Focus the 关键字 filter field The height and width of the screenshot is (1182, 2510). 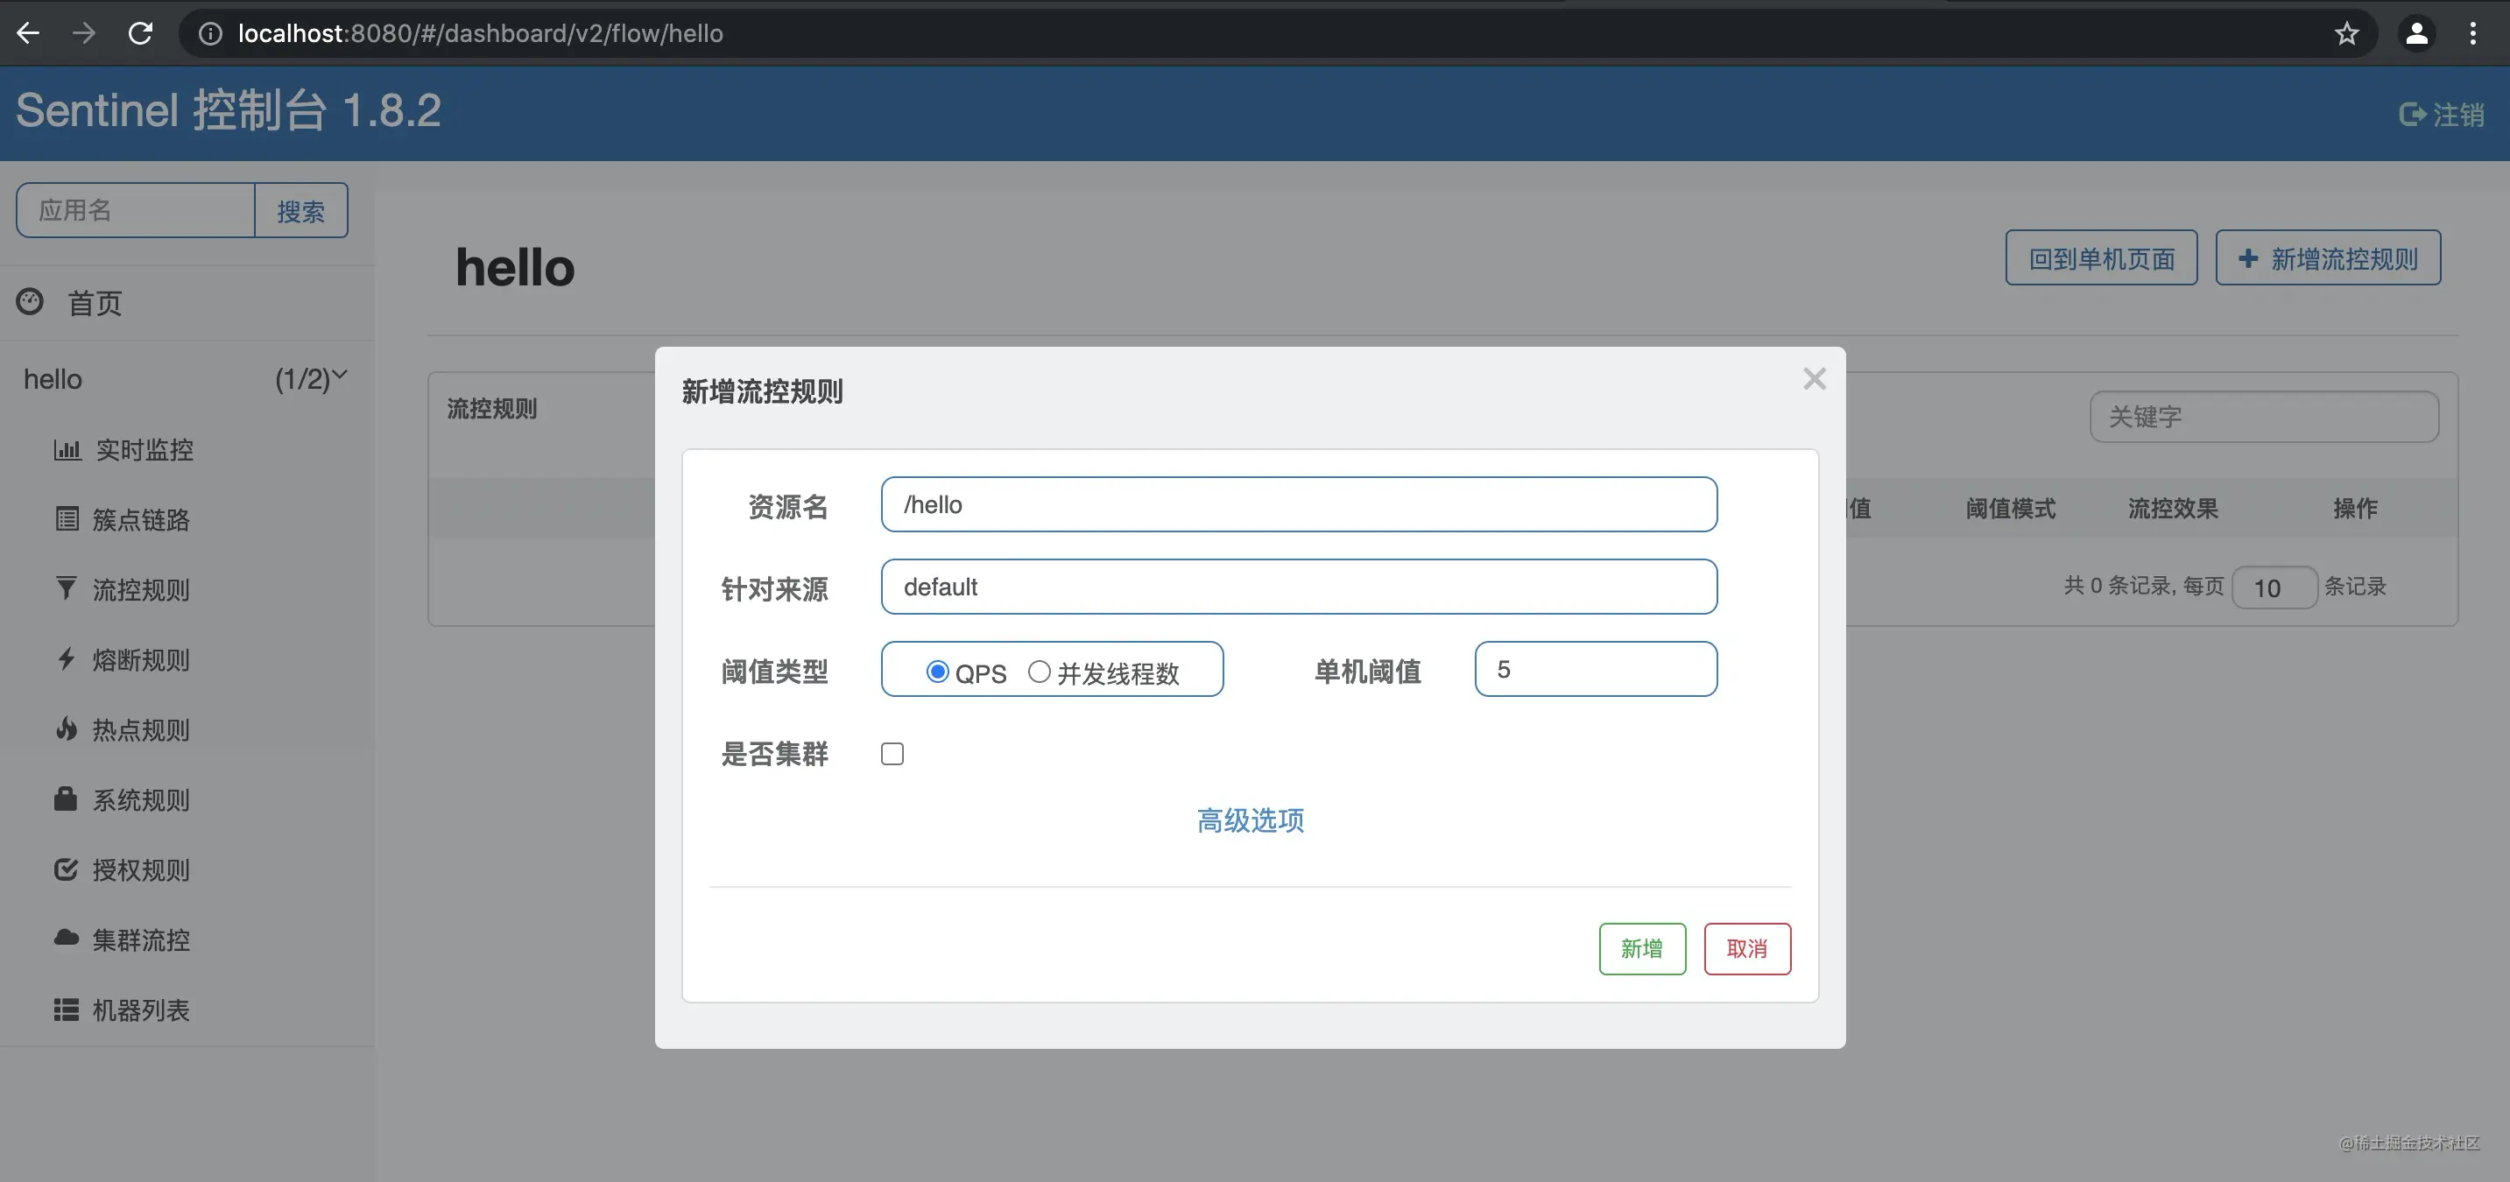[2265, 417]
